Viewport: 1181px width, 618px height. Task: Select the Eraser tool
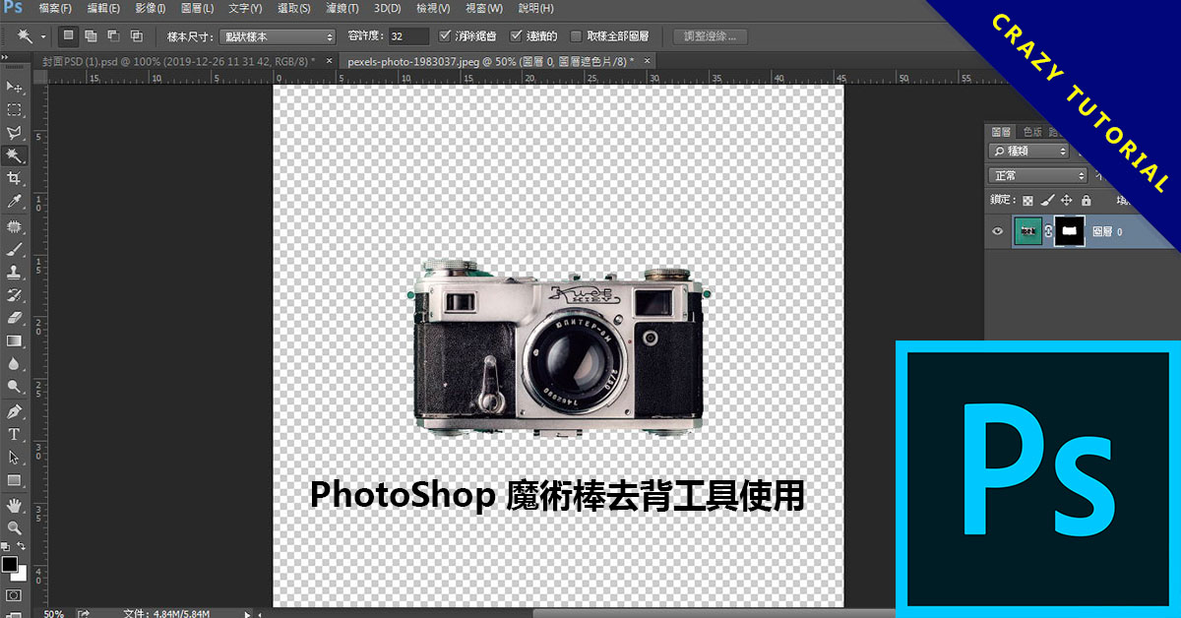[x=14, y=318]
